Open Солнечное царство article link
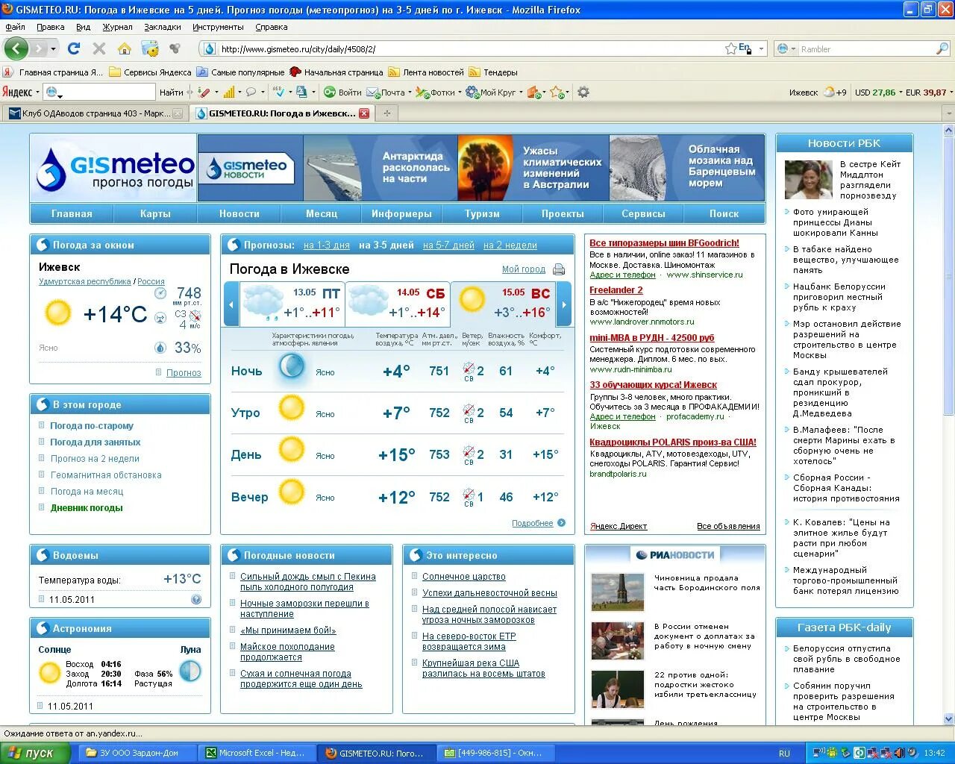 click(464, 577)
